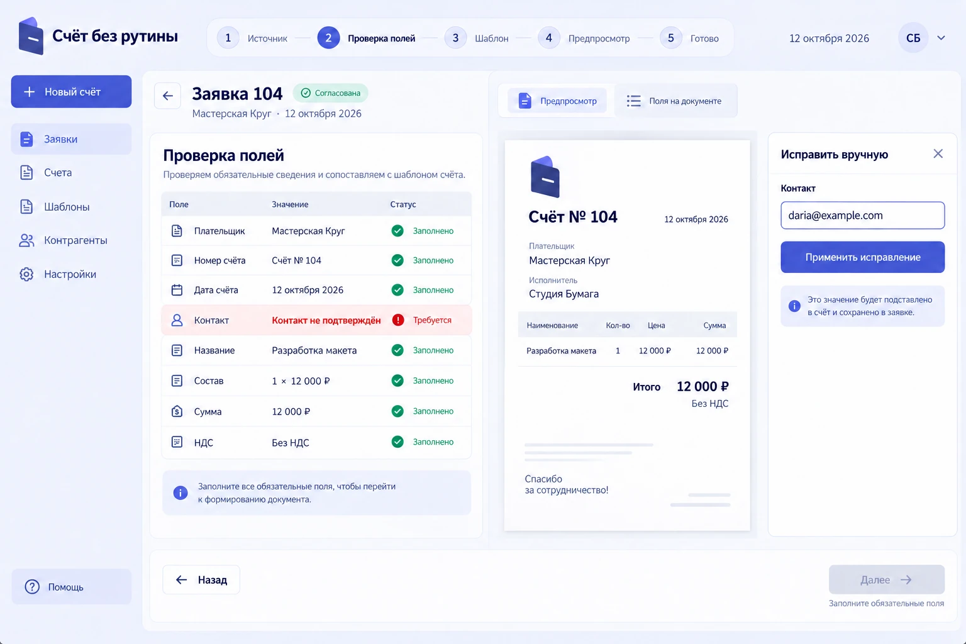This screenshot has height=644, width=966.
Task: Select step 5 Готово in the stepper
Action: (x=689, y=38)
